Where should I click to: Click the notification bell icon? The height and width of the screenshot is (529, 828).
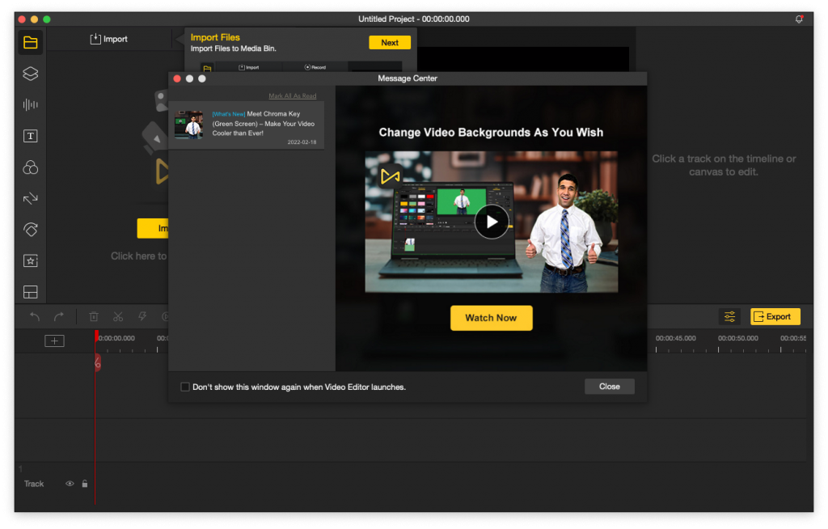tap(799, 19)
